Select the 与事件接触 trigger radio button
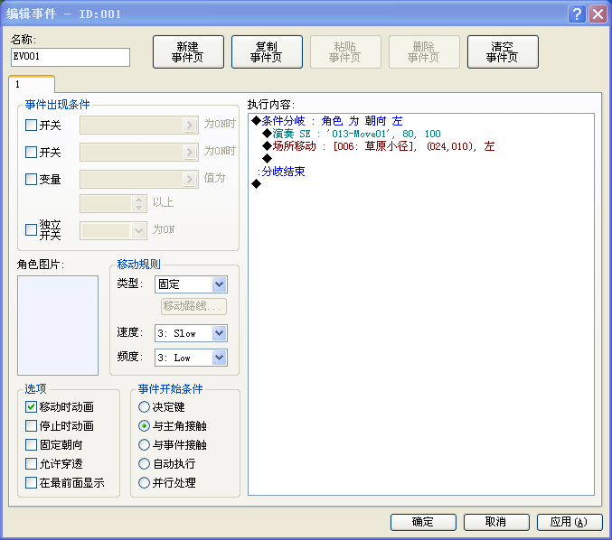Screen dimensions: 612x540 click(x=144, y=445)
